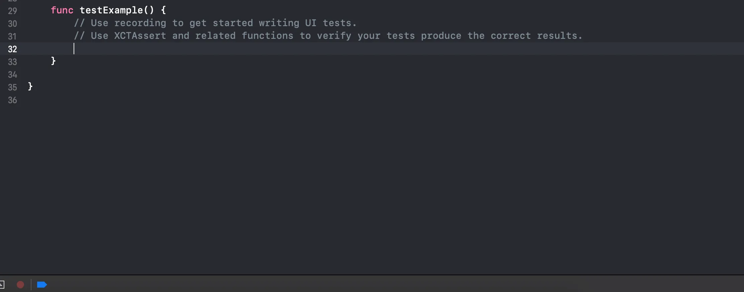Click line number 34 in gutter
Image resolution: width=744 pixels, height=292 pixels.
pyautogui.click(x=12, y=75)
